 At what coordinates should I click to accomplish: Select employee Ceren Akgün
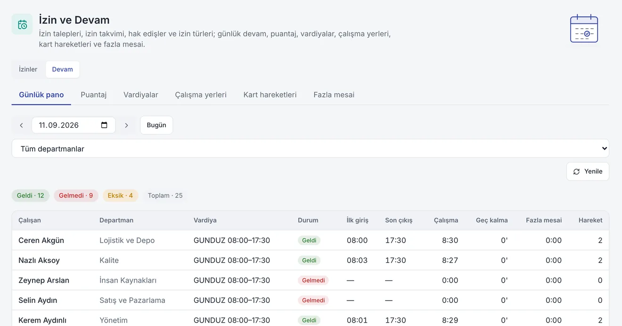[41, 240]
